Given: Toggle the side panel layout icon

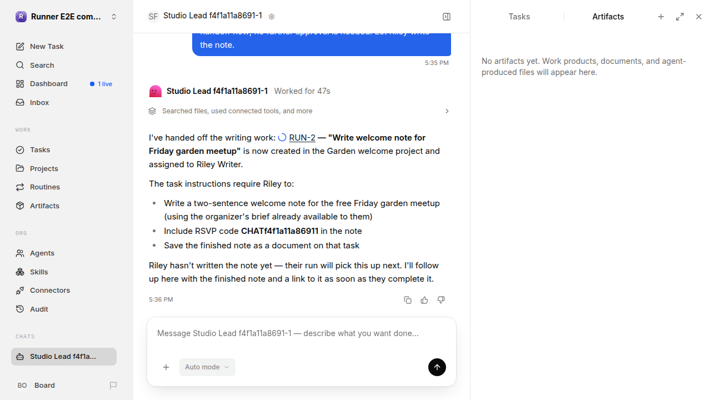Looking at the screenshot, I should pyautogui.click(x=447, y=17).
